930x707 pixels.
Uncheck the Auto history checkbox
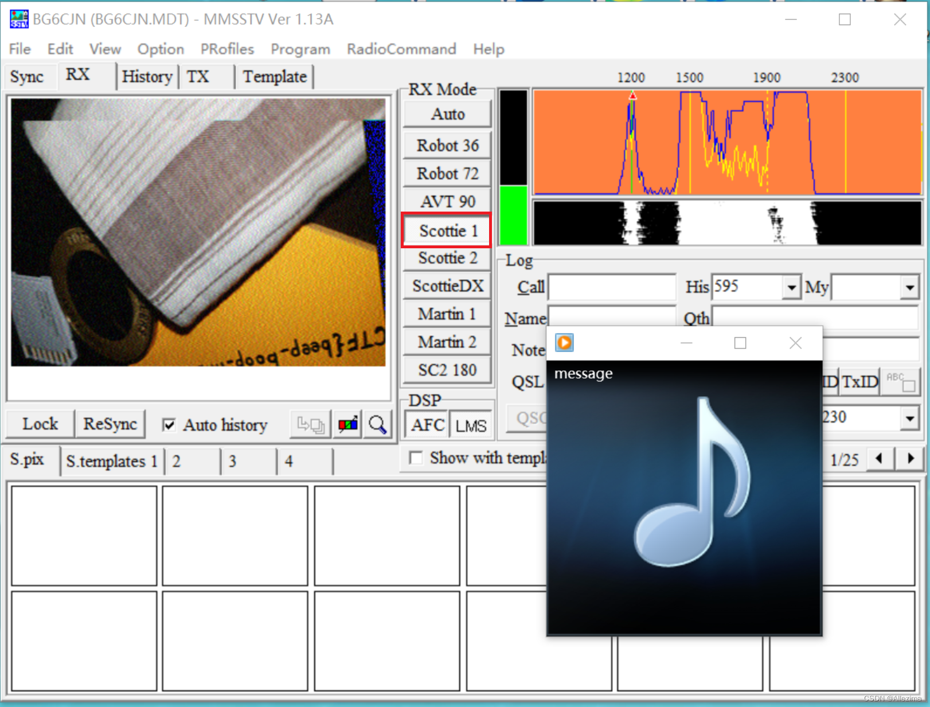[169, 424]
